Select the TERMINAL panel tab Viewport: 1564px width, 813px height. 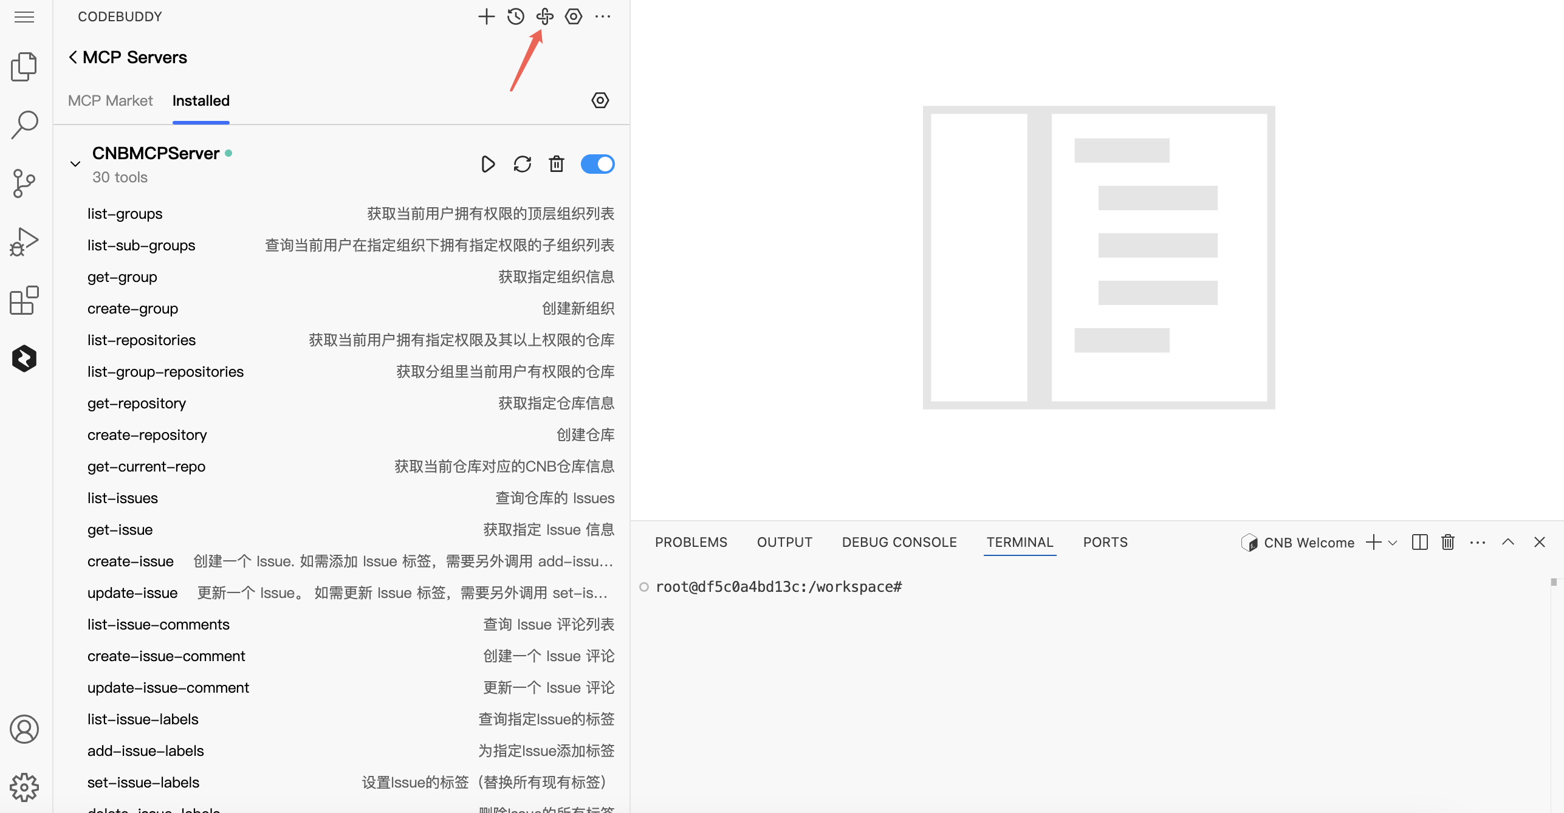[1020, 543]
